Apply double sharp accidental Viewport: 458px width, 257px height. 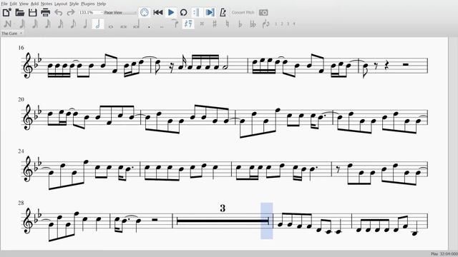202,24
